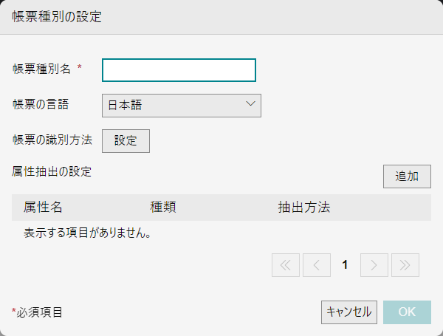Go to the first page of attributes
The image size is (443, 336).
point(285,265)
